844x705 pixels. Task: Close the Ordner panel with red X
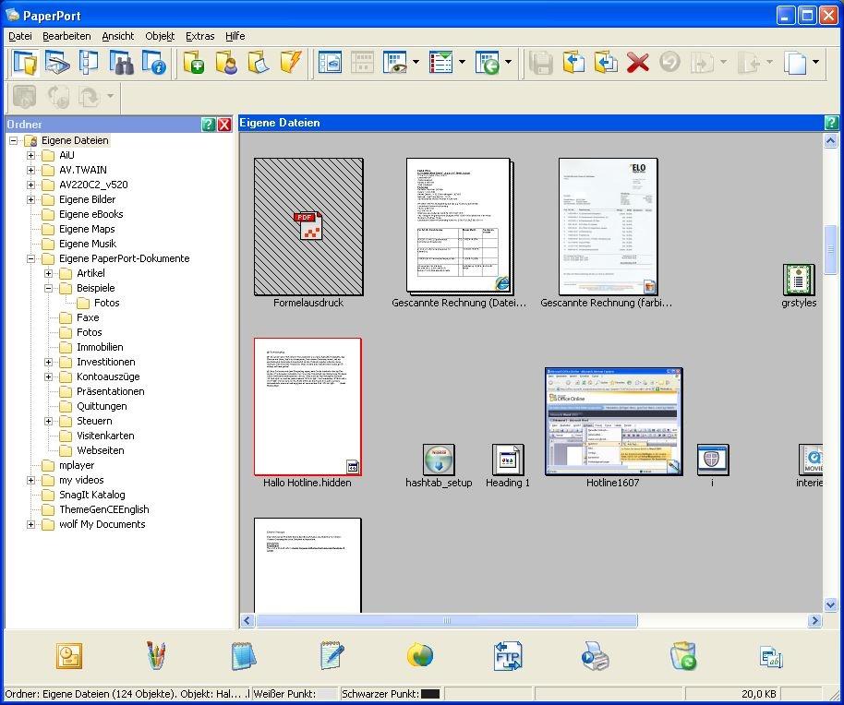click(224, 125)
